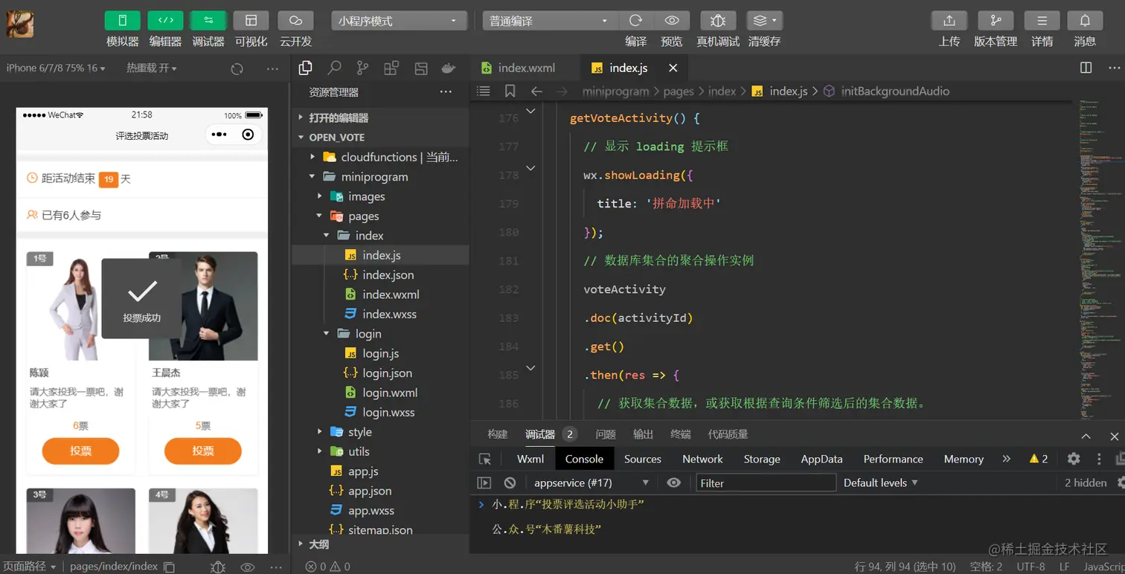
Task: Open the 清缓存 clear cache menu
Action: point(764,21)
